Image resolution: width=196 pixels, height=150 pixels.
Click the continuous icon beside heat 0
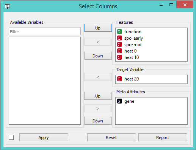[x=119, y=51]
